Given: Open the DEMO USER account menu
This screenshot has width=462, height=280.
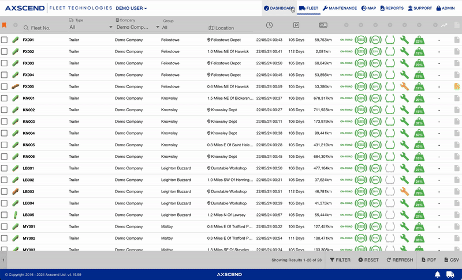Looking at the screenshot, I should [131, 9].
